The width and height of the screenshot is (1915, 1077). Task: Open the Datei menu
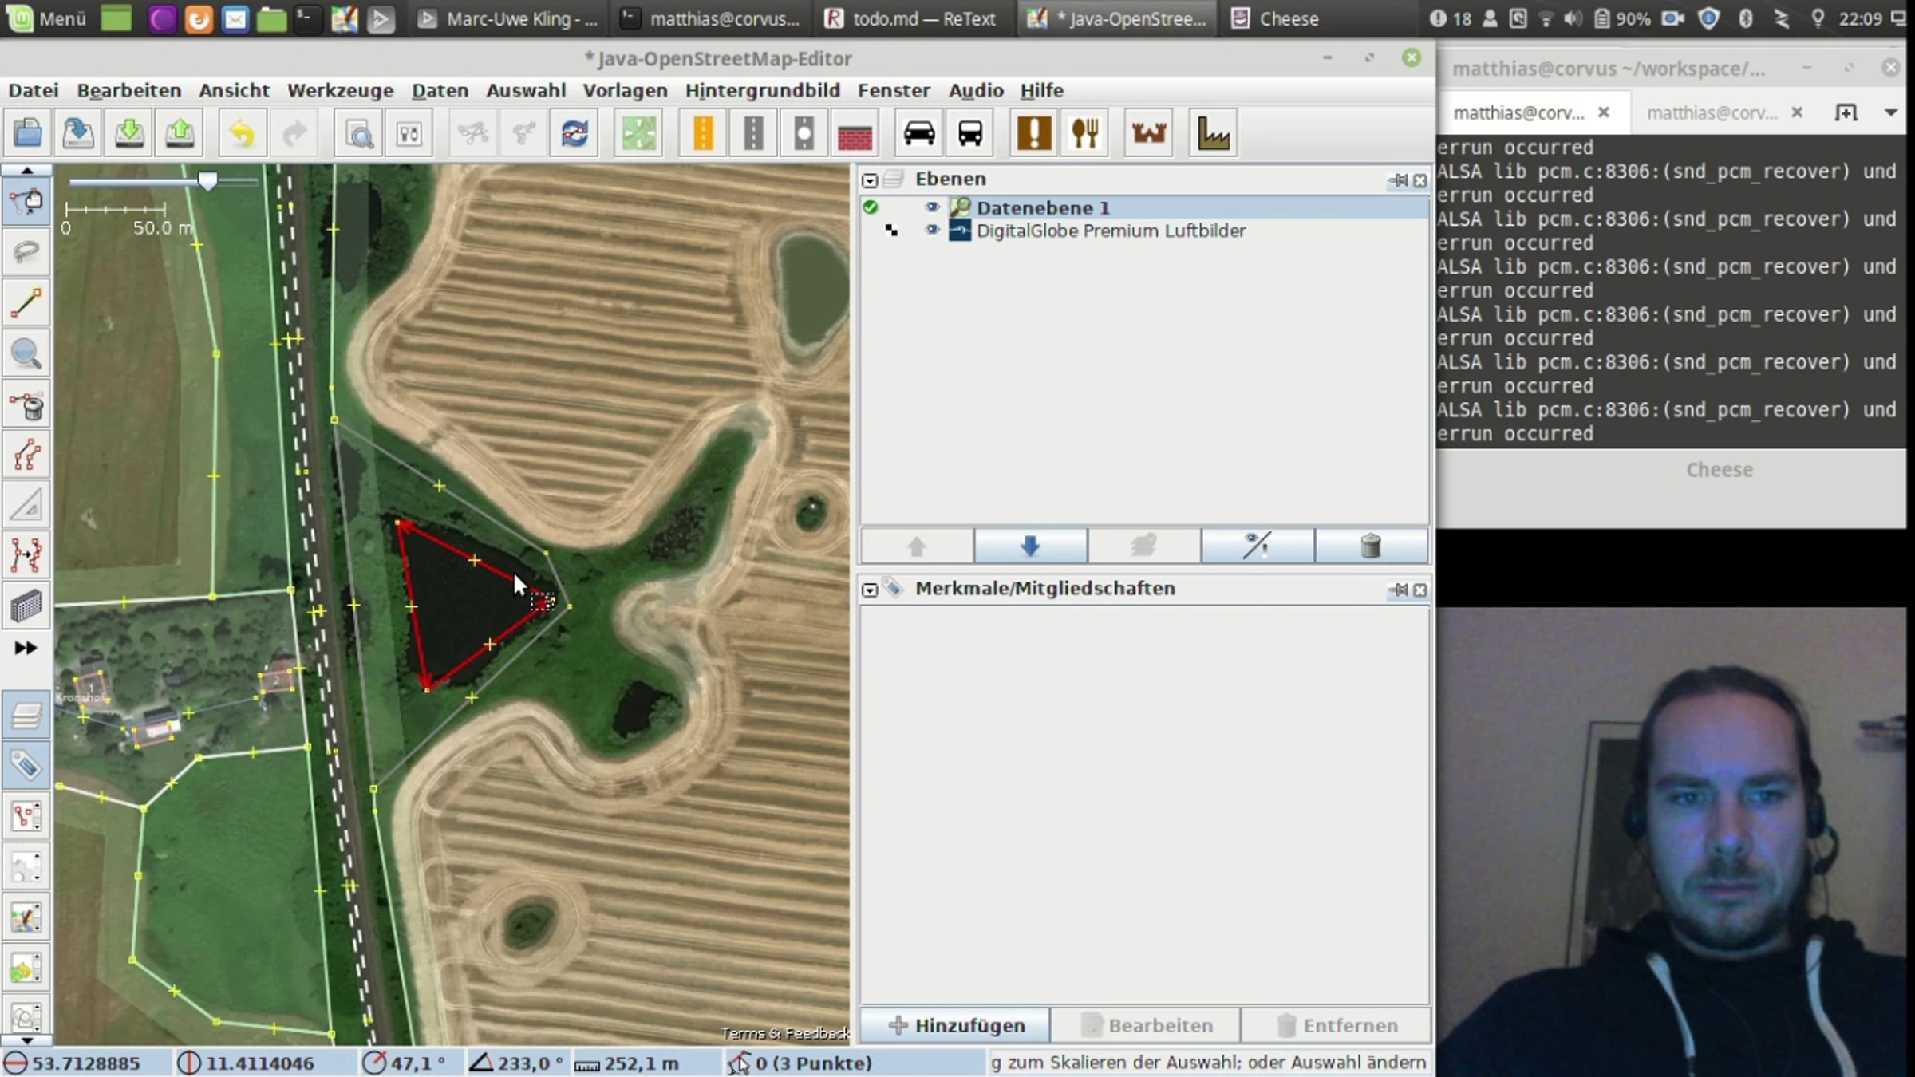(x=34, y=90)
